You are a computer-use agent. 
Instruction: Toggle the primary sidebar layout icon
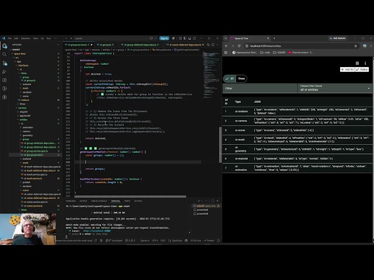coord(185,38)
